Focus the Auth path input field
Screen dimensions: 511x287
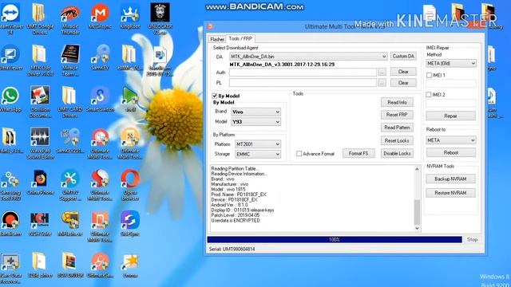pyautogui.click(x=303, y=72)
